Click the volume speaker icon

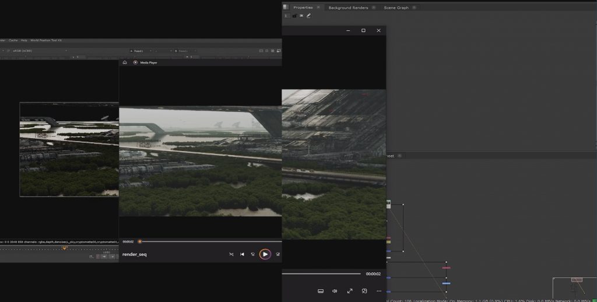tap(335, 291)
